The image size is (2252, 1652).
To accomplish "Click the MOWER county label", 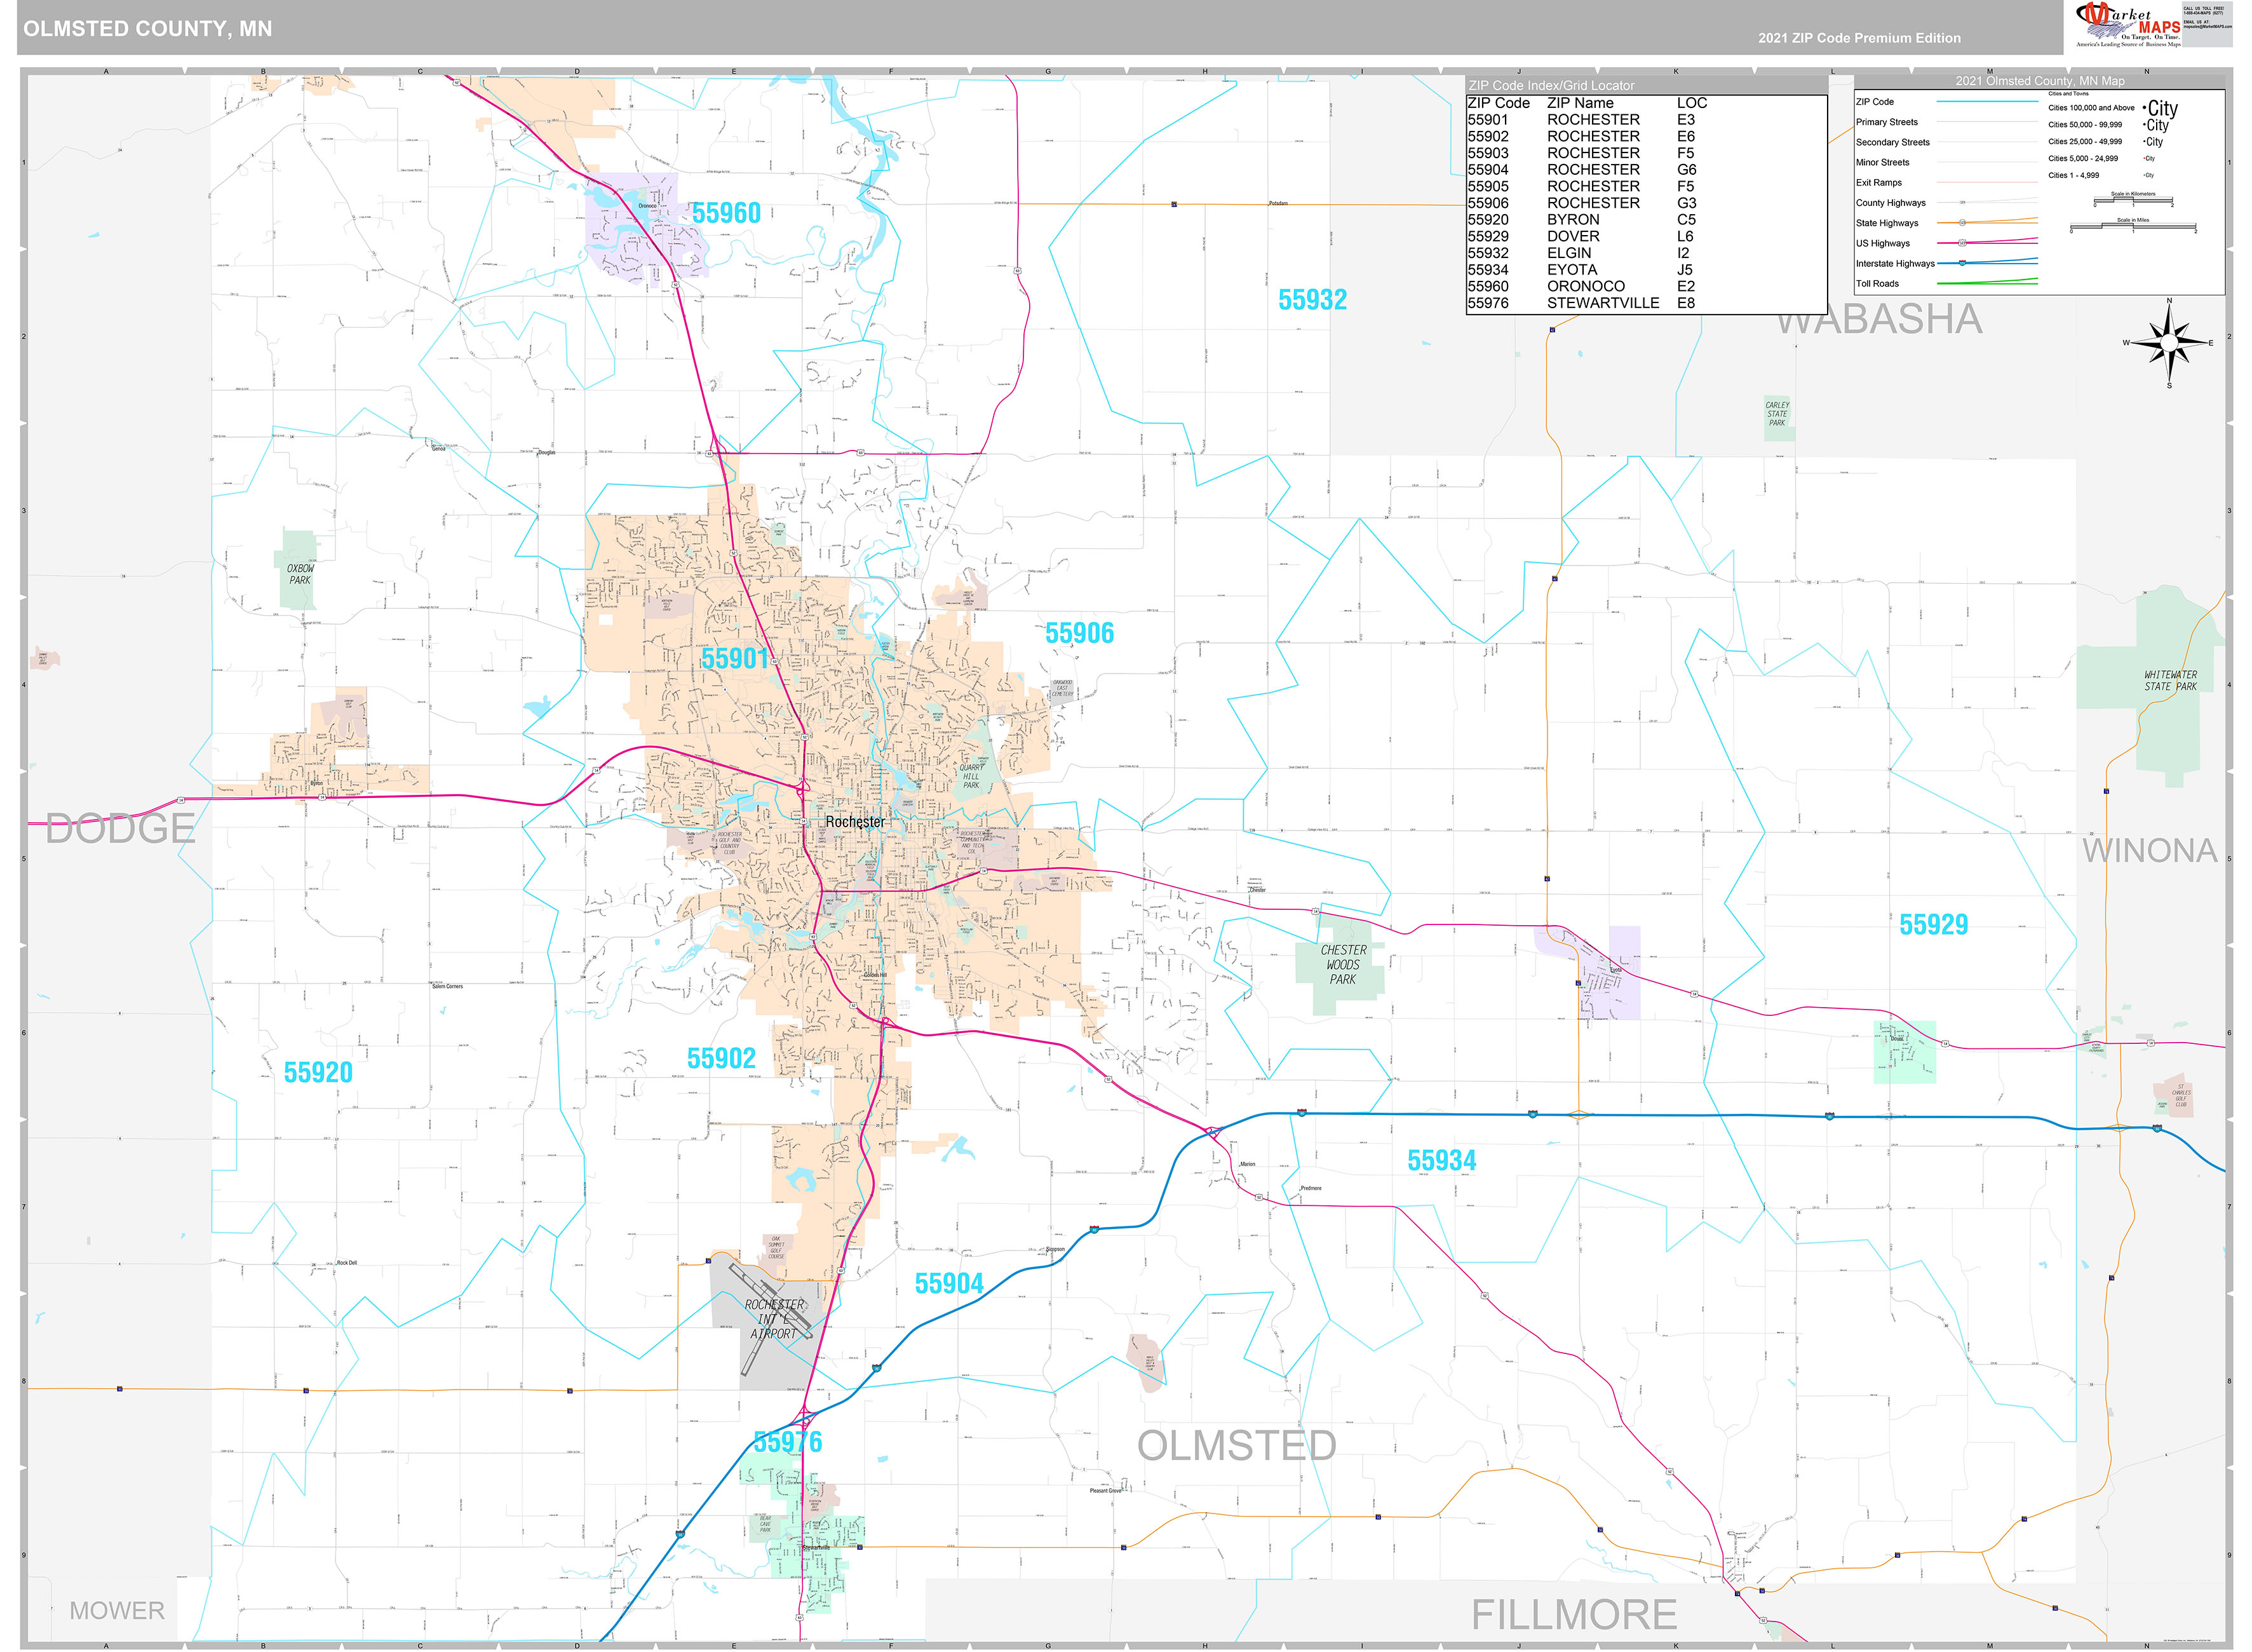I will tap(117, 1611).
